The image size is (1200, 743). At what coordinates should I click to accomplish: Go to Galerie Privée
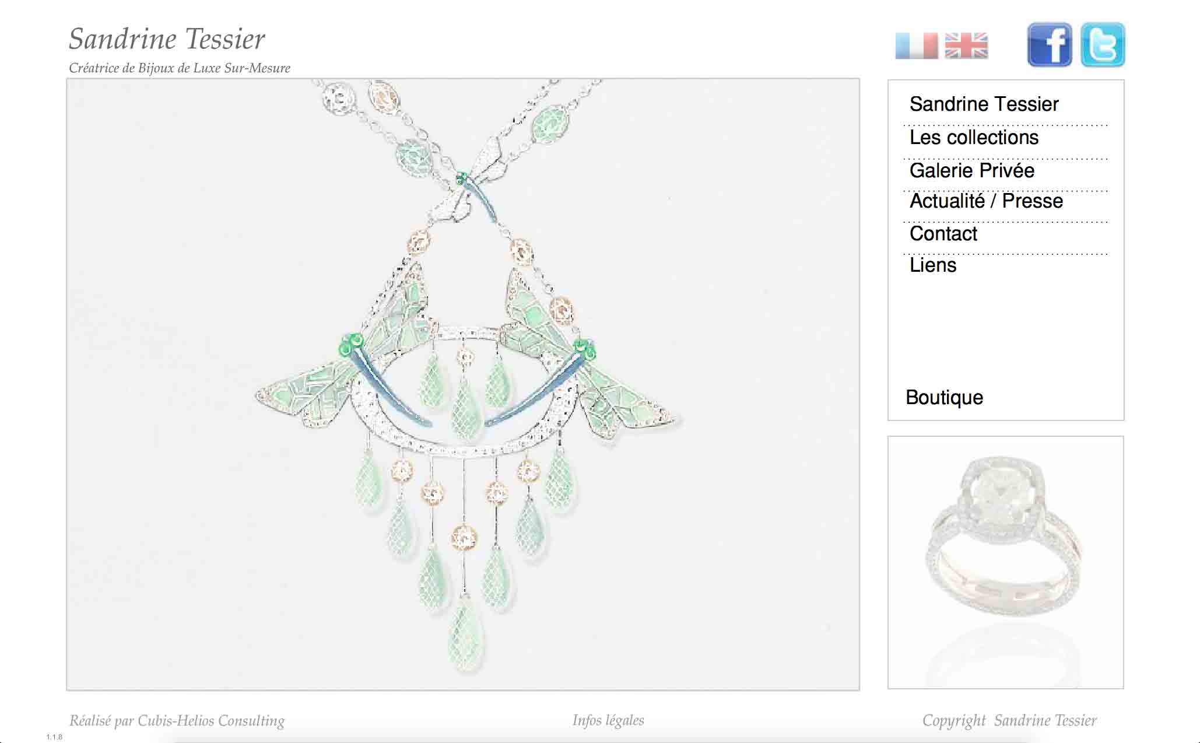(x=972, y=170)
